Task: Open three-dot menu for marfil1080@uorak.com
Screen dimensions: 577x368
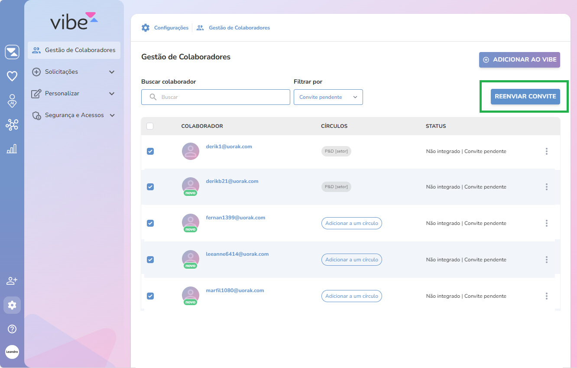Action: tap(546, 296)
